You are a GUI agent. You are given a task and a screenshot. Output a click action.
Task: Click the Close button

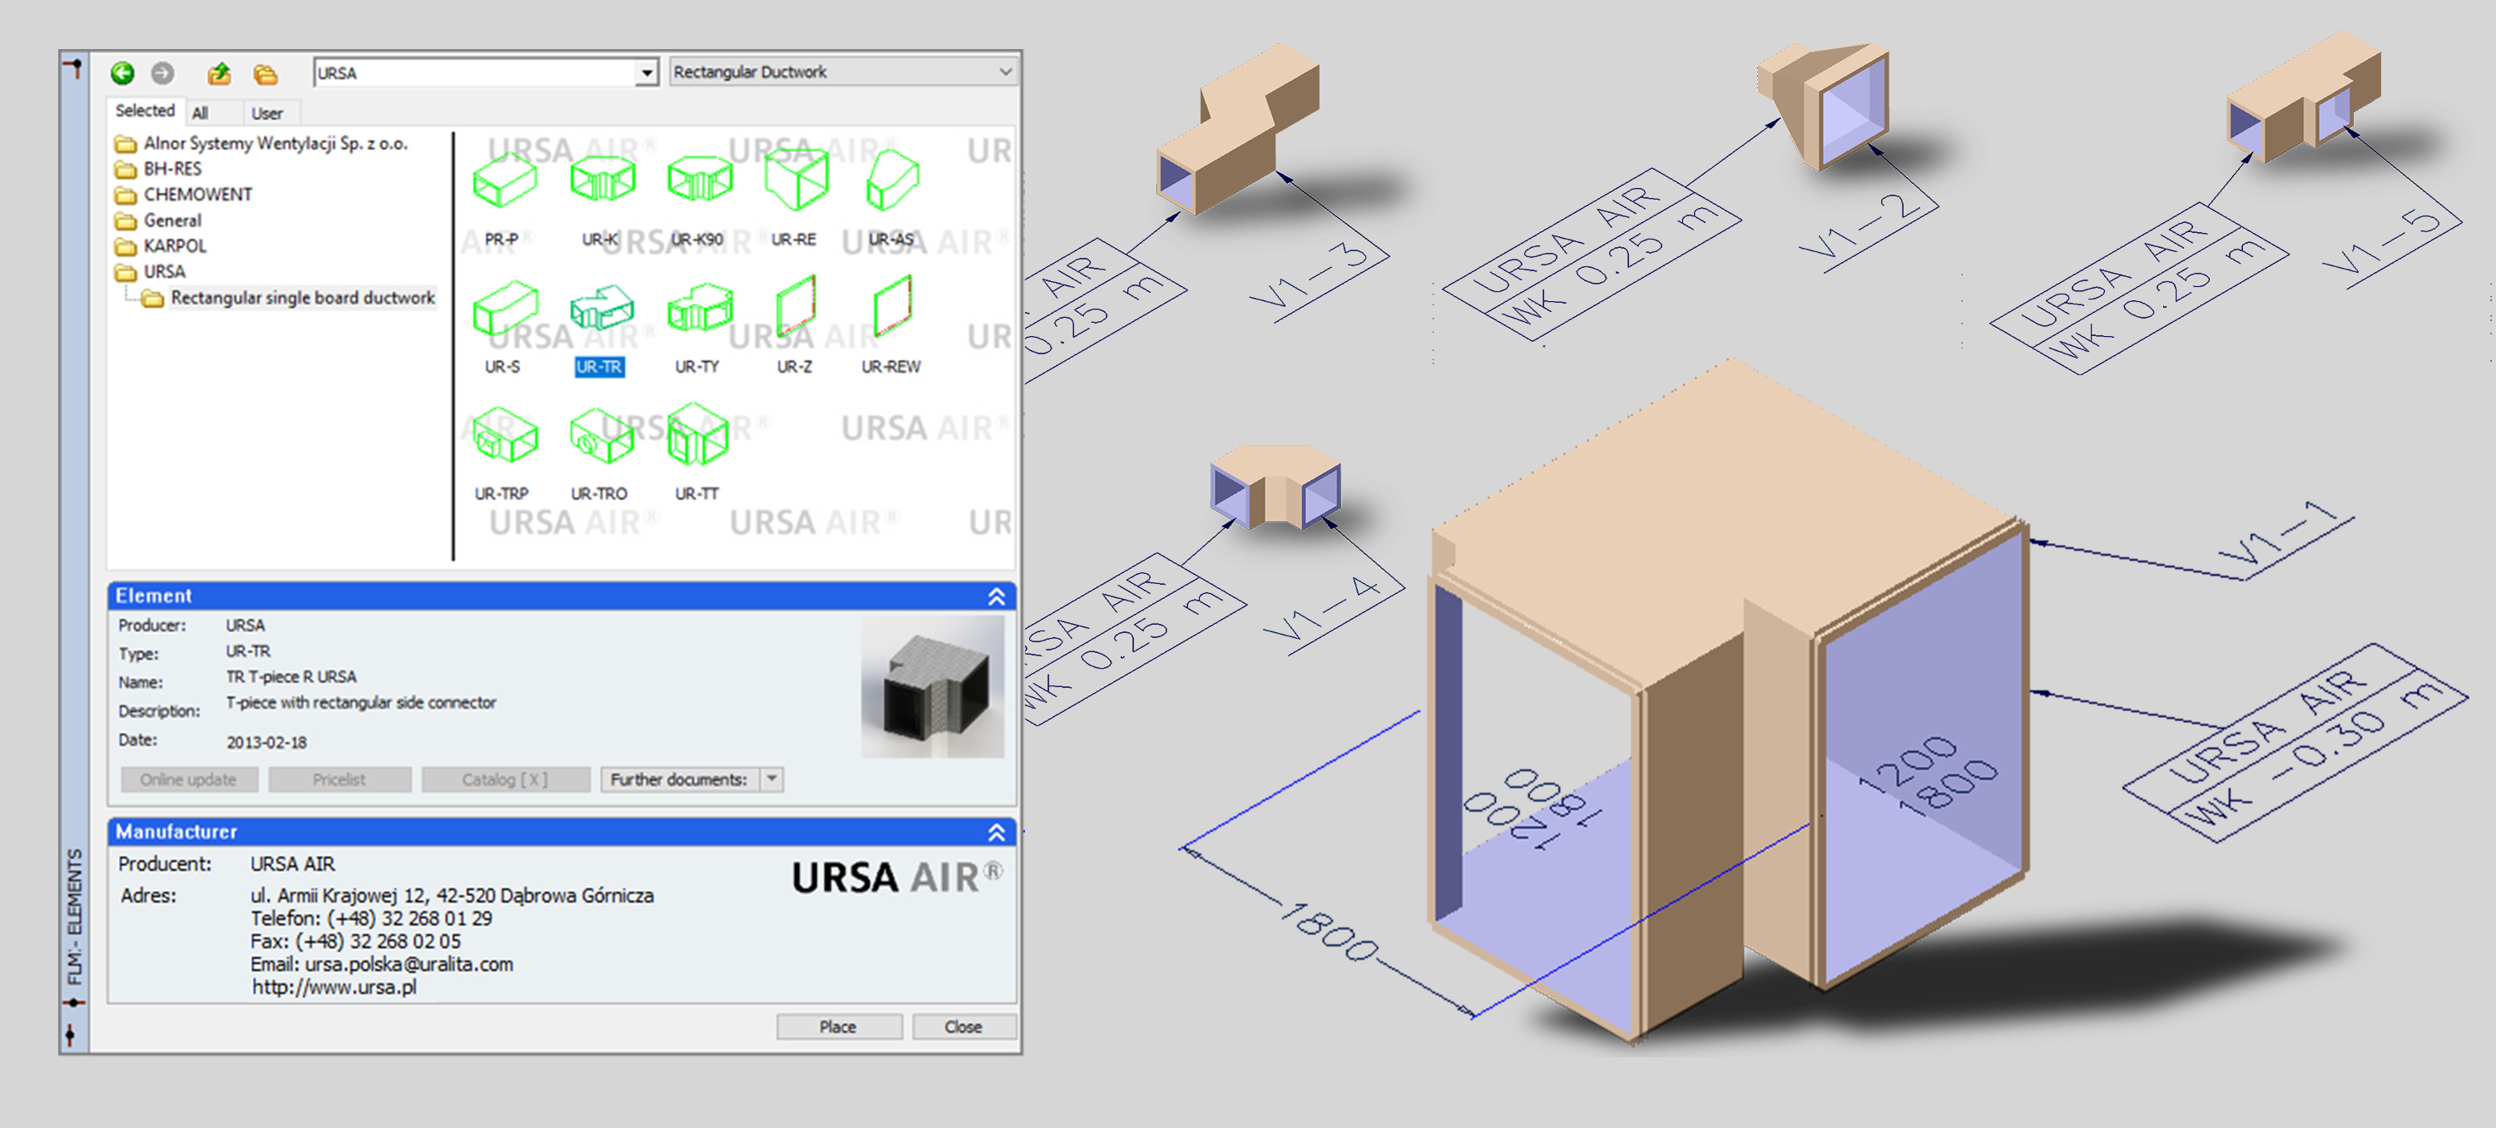point(963,1027)
